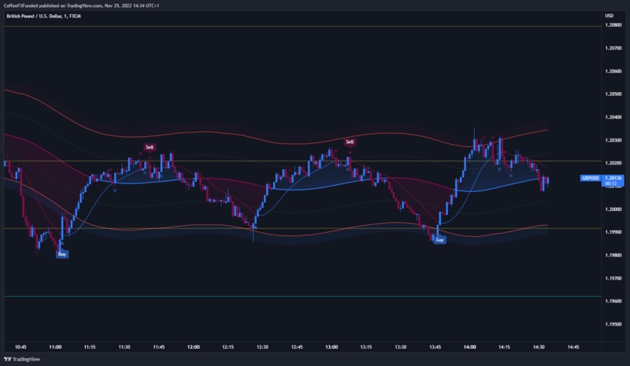Click the 11:30 time axis label
This screenshot has width=630, height=366.
coord(124,347)
